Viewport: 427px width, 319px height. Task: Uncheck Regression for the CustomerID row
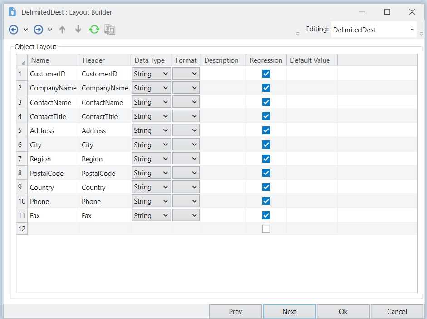click(x=266, y=74)
